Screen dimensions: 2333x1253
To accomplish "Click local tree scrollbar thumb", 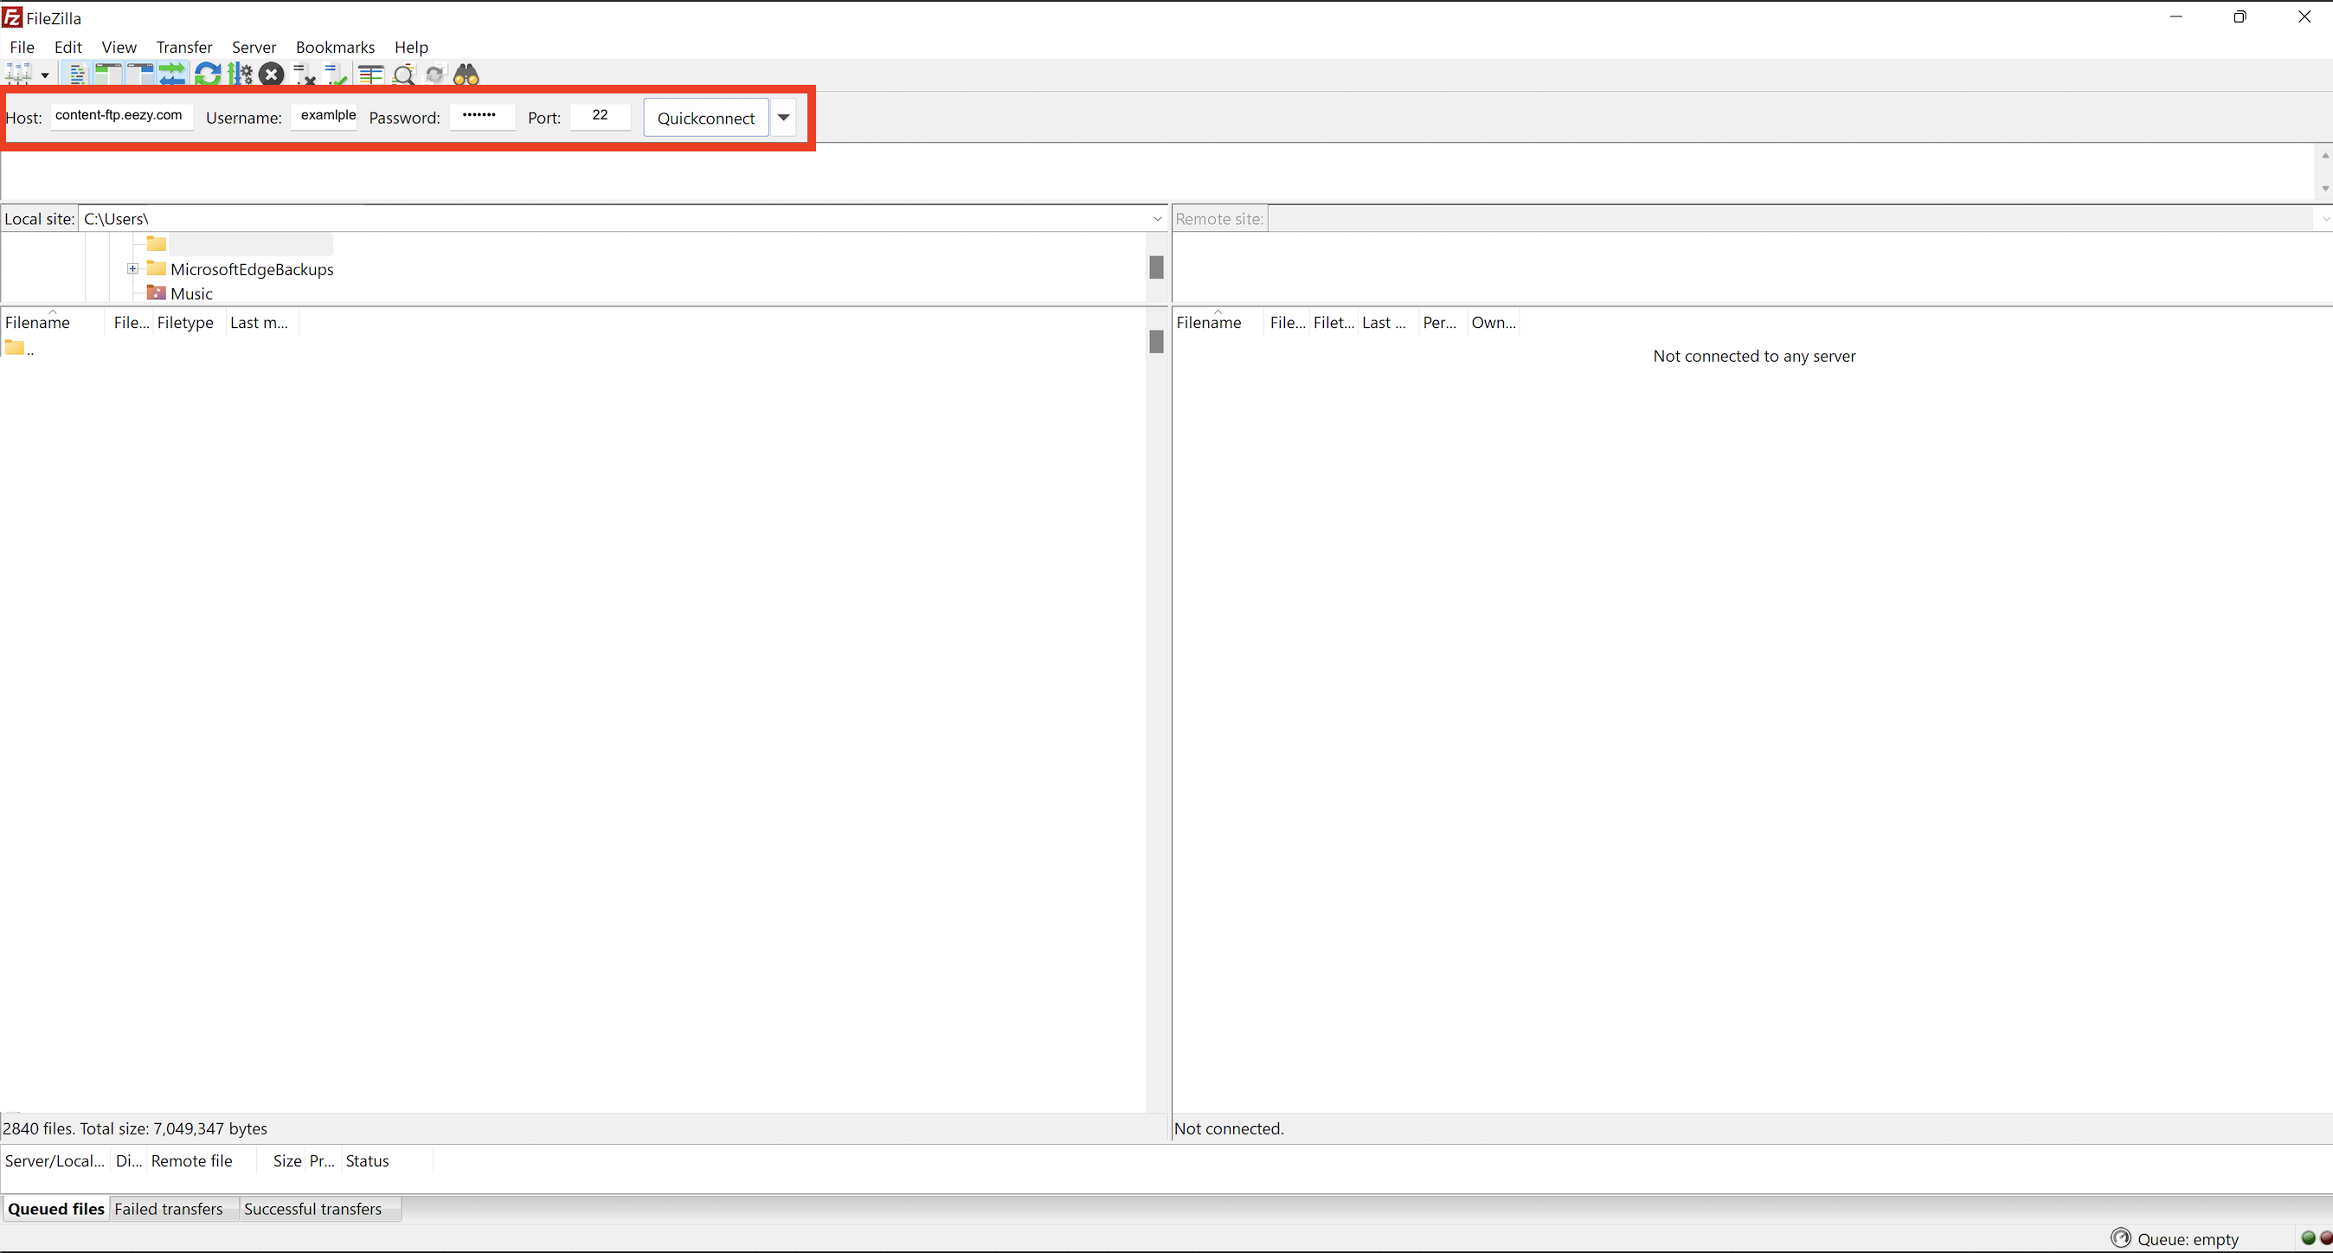I will pos(1156,267).
